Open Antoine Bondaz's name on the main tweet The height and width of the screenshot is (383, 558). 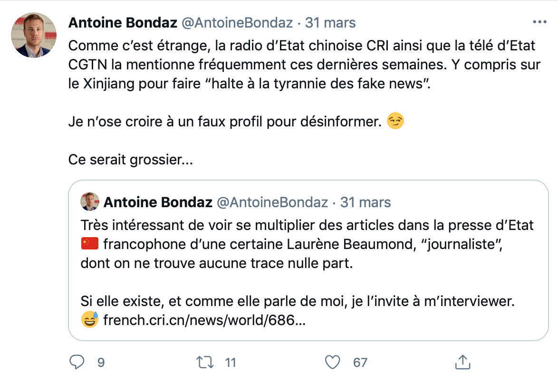point(122,23)
